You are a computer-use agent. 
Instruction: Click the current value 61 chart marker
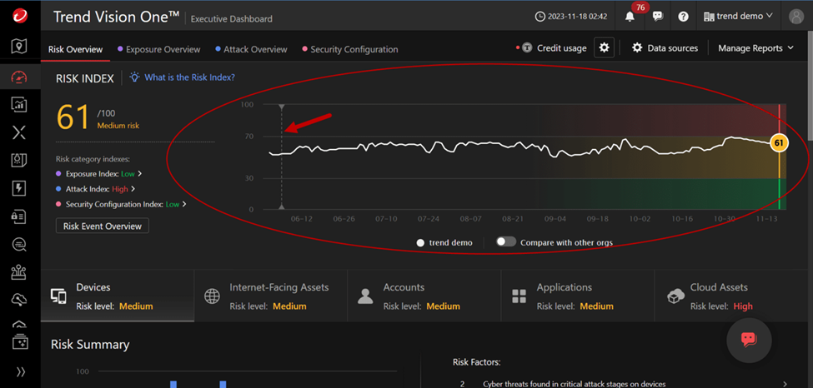pyautogui.click(x=778, y=142)
